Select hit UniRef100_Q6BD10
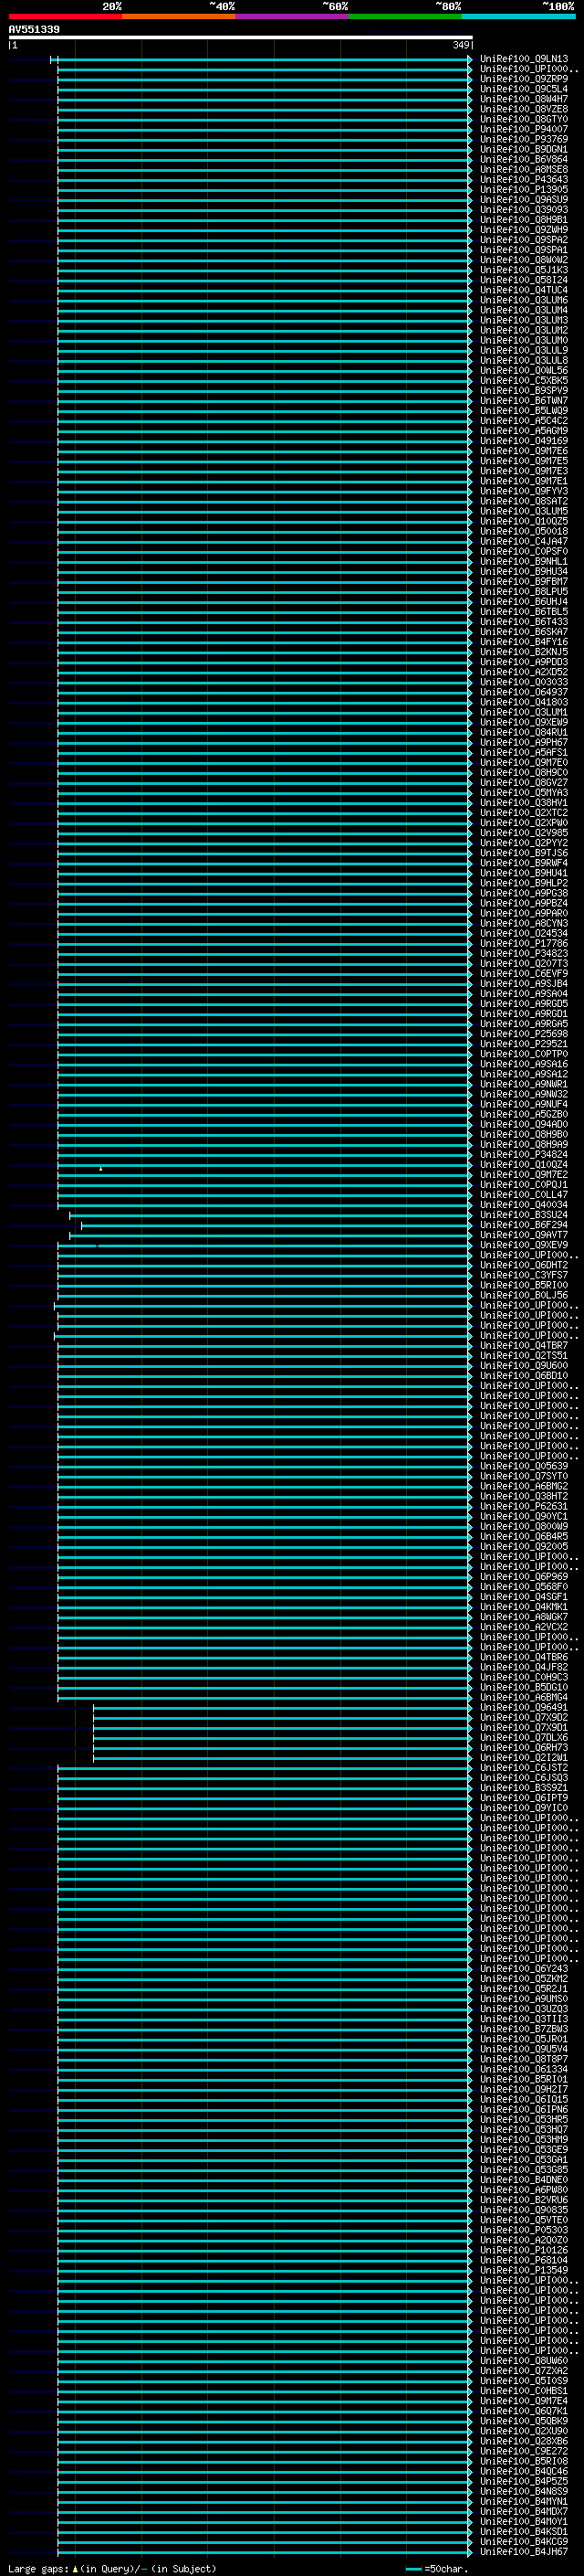 (523, 1376)
